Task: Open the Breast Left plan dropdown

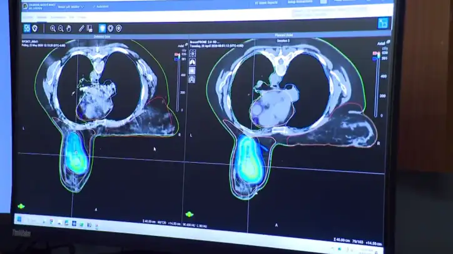Action: [71, 7]
